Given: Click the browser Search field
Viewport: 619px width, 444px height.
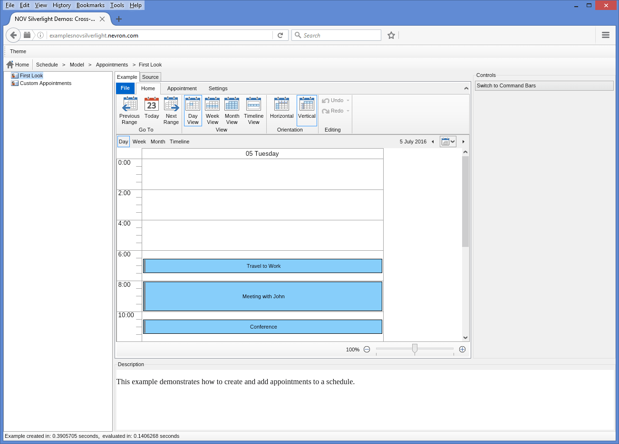Looking at the screenshot, I should 337,35.
